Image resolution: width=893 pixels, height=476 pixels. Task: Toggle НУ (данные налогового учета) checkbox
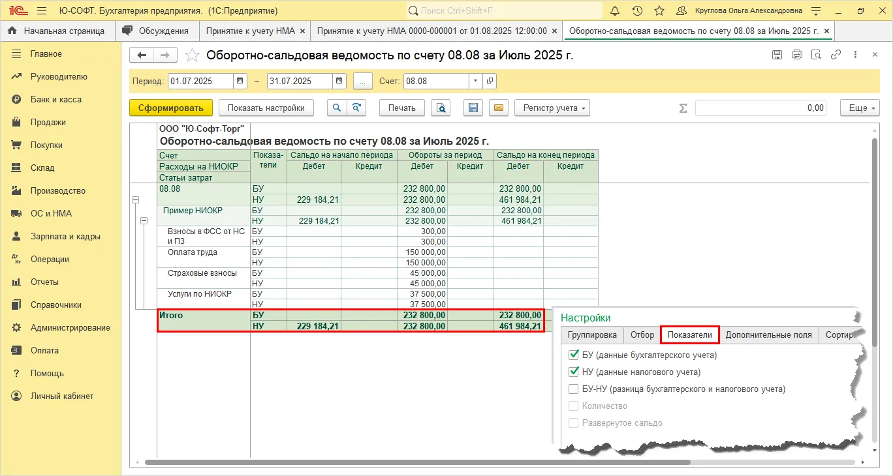(574, 372)
